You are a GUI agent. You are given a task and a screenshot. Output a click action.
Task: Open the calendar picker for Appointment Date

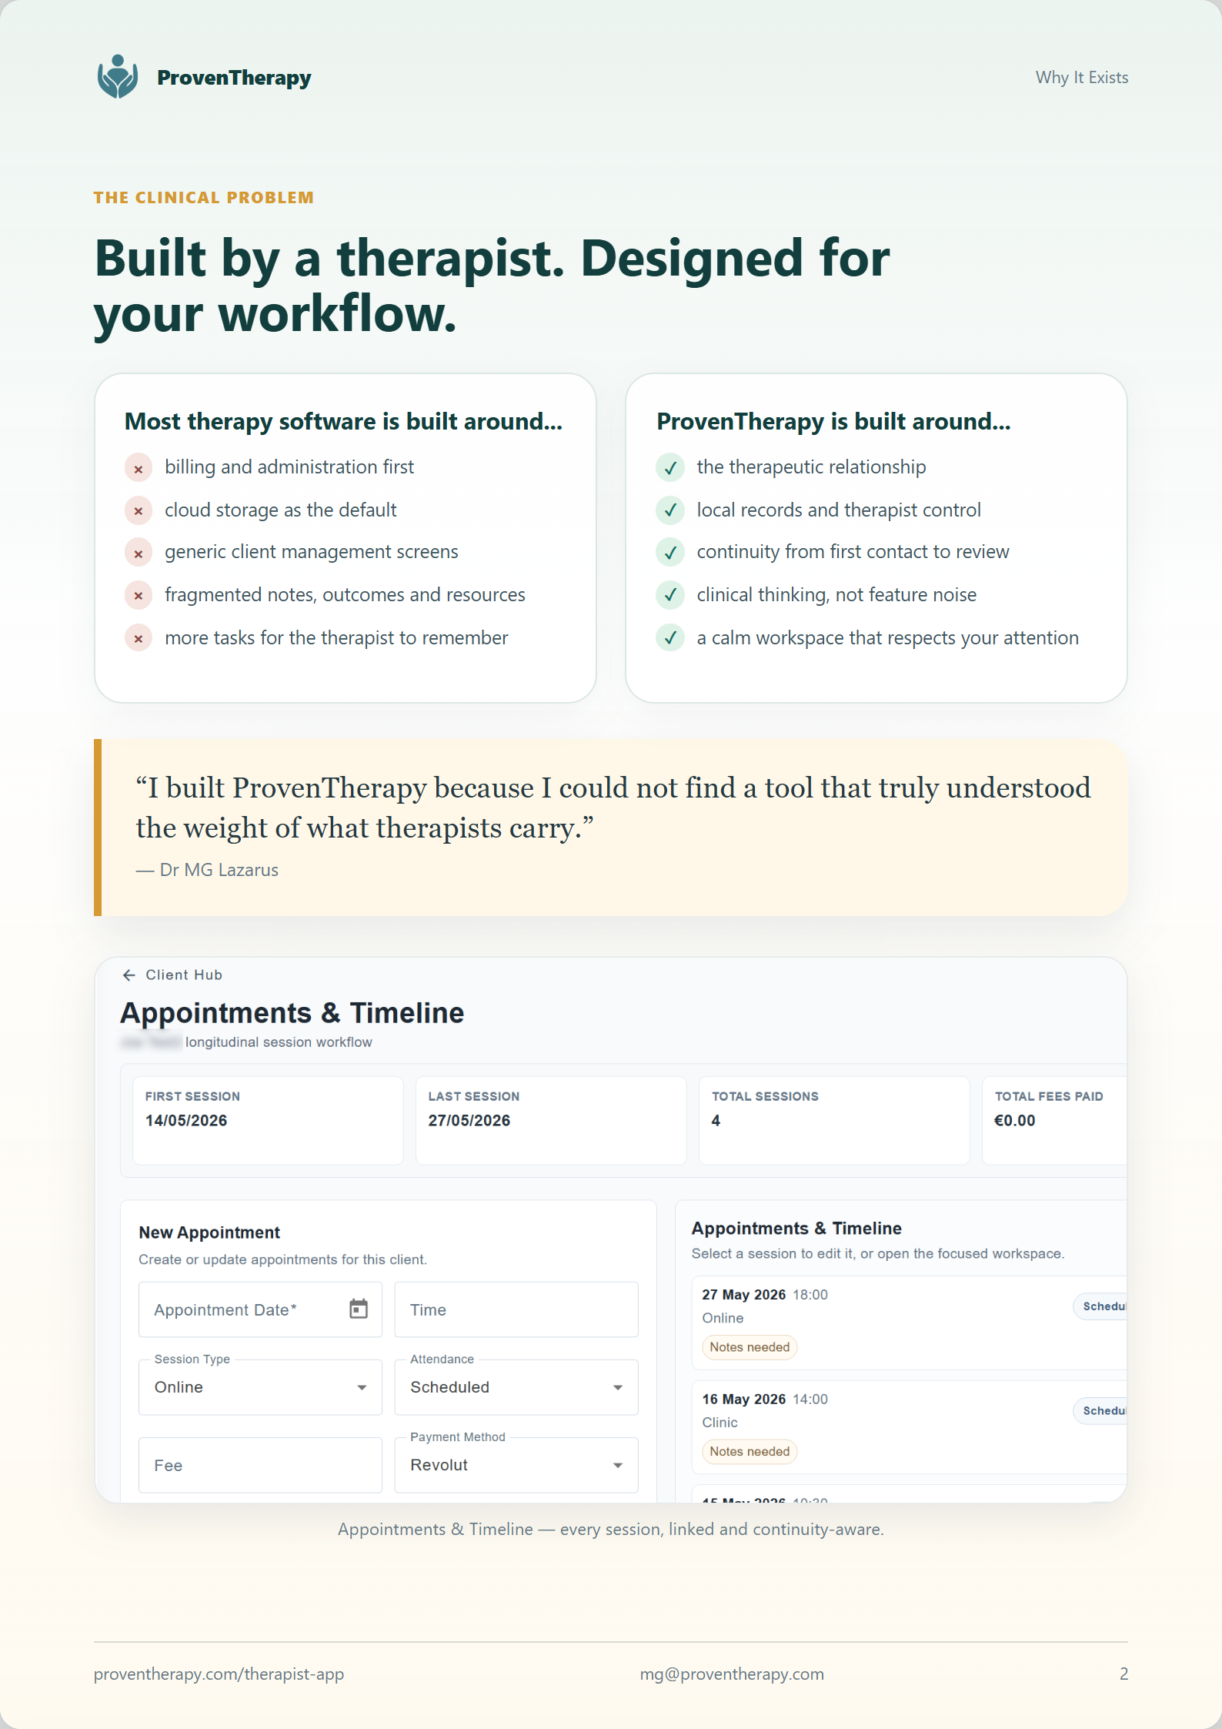[x=359, y=1309]
